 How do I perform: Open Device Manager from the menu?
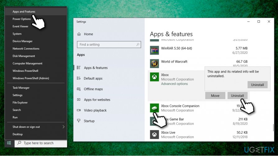point(22,41)
